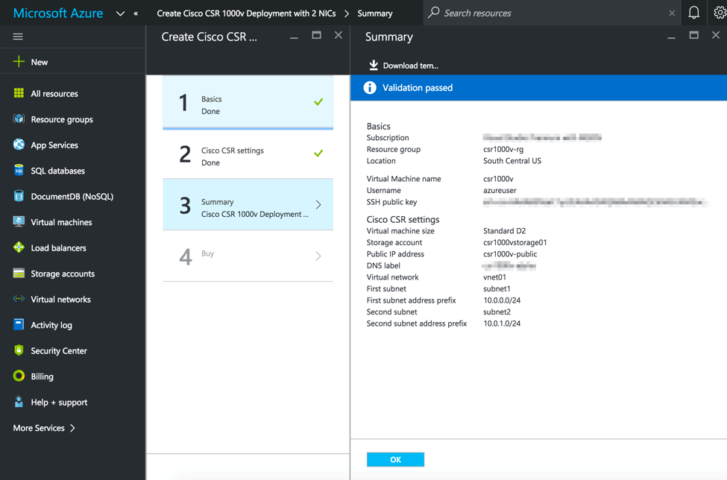Collapse breadcrumb with double-chevron icon
The height and width of the screenshot is (480, 727).
[136, 13]
